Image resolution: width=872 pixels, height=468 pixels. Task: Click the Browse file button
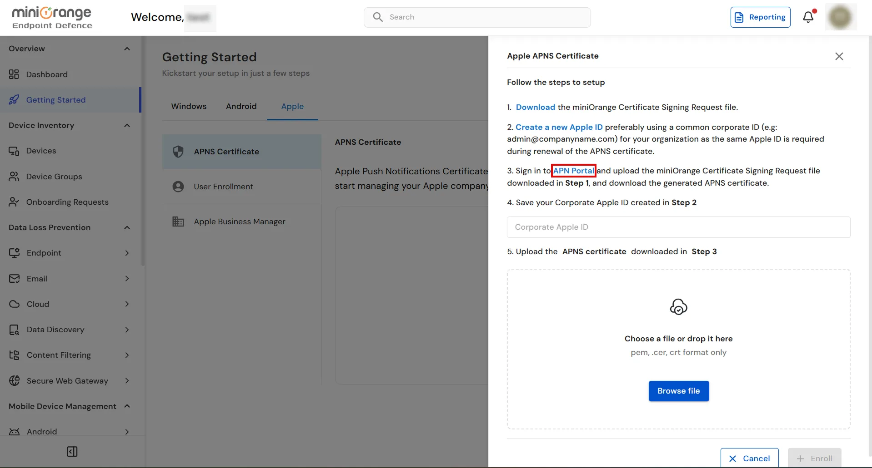[x=678, y=391]
